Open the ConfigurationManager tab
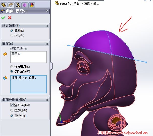 click(x=18, y=5)
